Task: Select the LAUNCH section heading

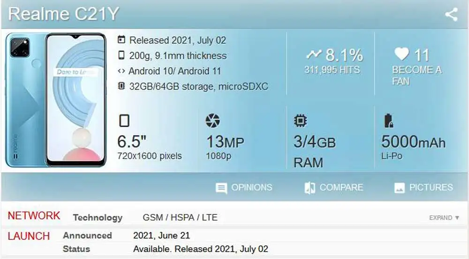Action: [29, 236]
